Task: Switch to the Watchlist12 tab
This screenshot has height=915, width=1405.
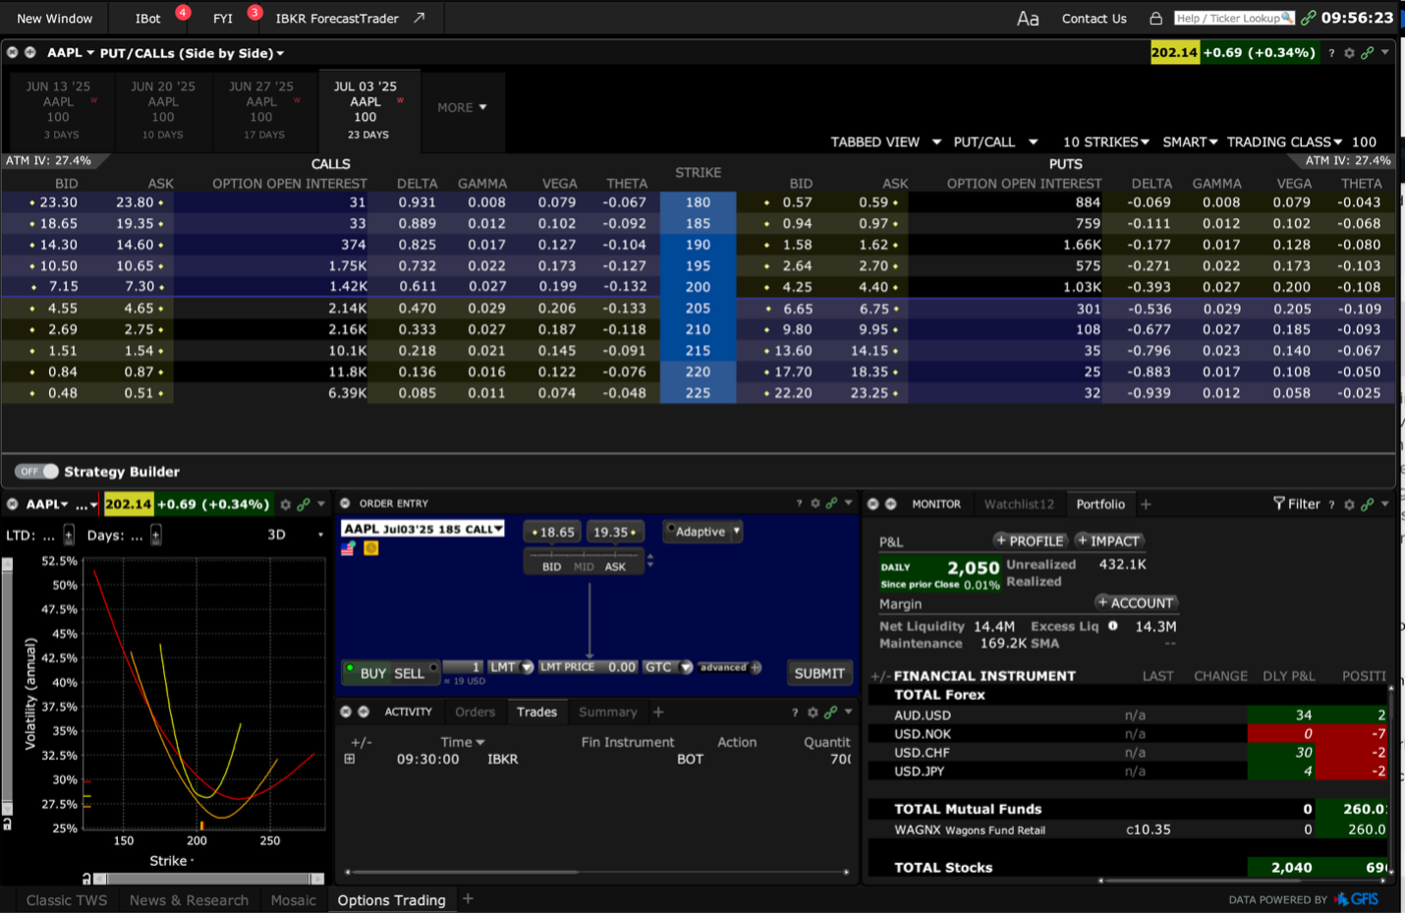Action: tap(1018, 504)
